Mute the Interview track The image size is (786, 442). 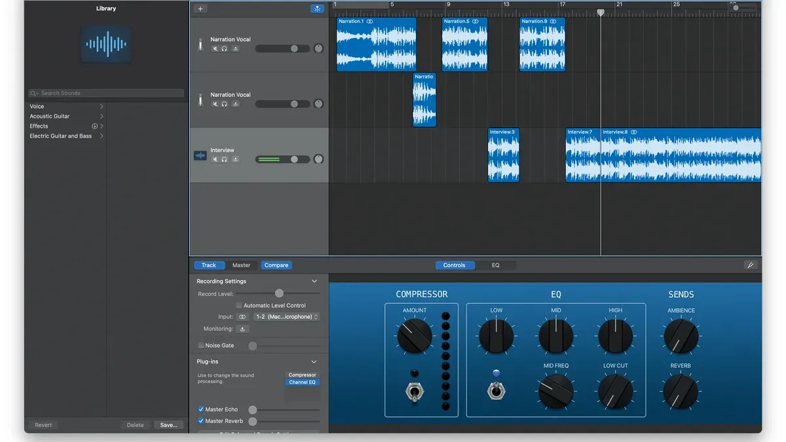coord(215,159)
